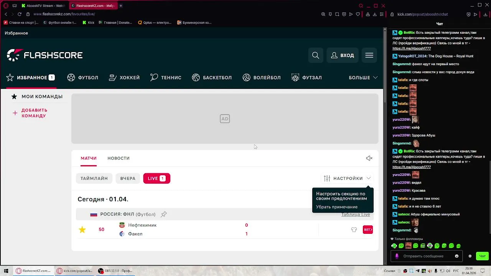Screen dimensions: 491x276
Task: Switch to OBS 32.1.0 in taskbar
Action: (x=115, y=271)
